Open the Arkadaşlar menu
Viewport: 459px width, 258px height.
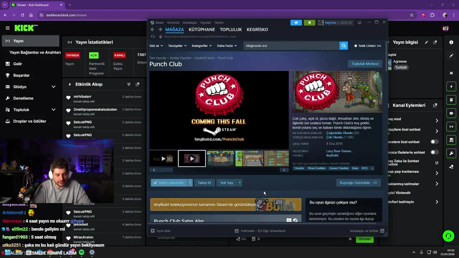190,23
